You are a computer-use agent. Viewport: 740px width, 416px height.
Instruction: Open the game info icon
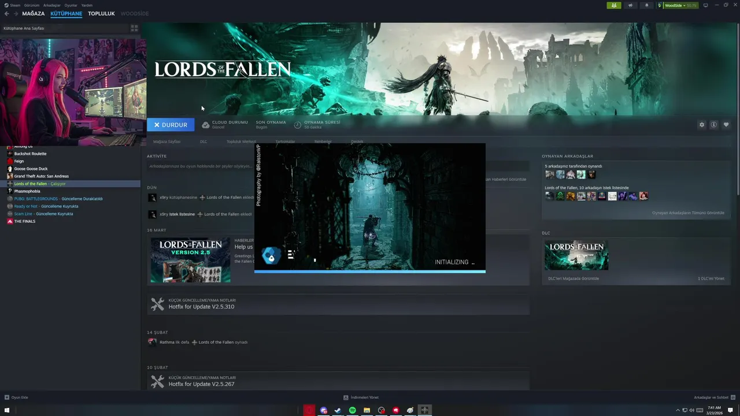[714, 125]
